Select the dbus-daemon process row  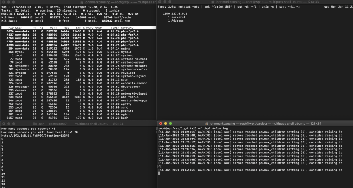pyautogui.click(x=79, y=87)
